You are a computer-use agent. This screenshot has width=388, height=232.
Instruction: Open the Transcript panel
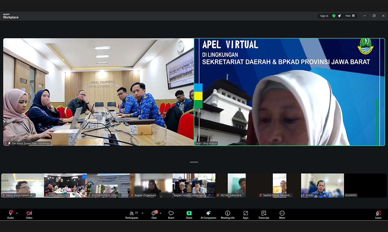click(x=264, y=215)
